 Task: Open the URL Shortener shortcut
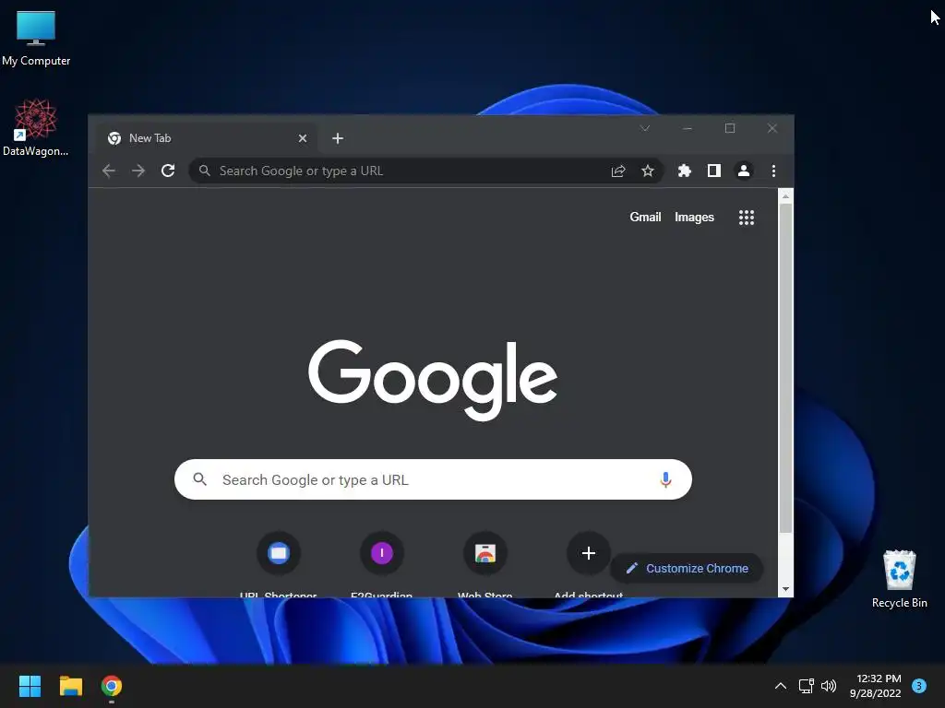tap(278, 563)
